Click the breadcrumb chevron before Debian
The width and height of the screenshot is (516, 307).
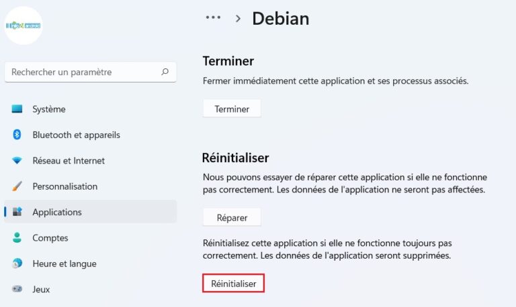(x=238, y=19)
